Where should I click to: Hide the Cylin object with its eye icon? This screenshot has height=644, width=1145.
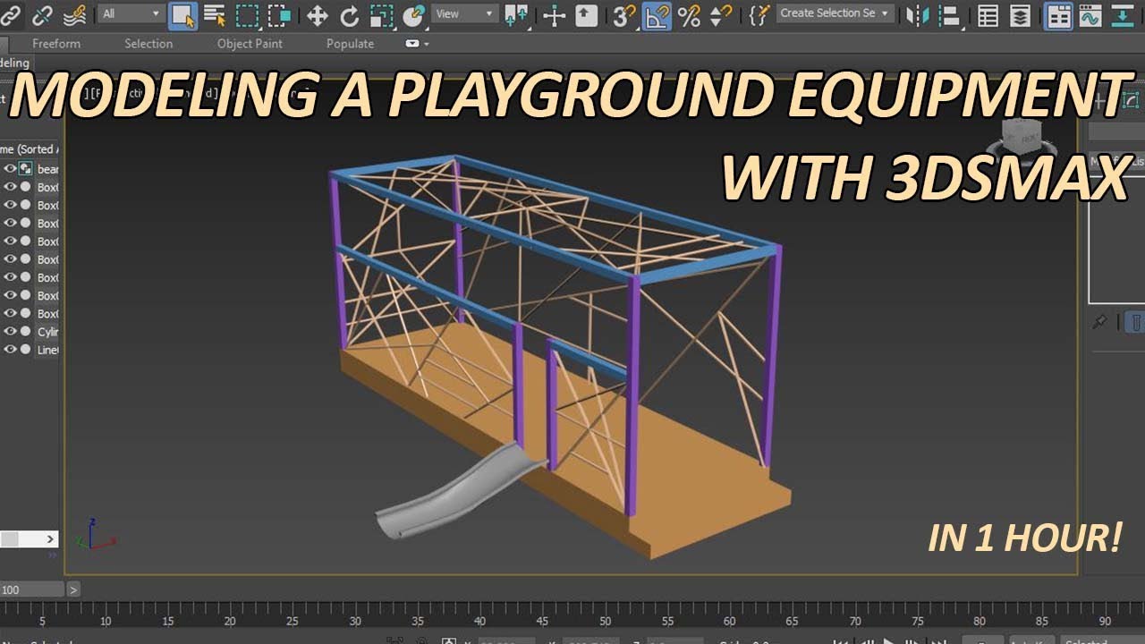coord(10,332)
